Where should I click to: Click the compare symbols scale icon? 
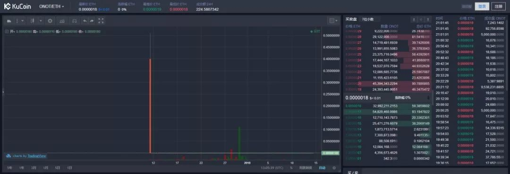point(75,21)
